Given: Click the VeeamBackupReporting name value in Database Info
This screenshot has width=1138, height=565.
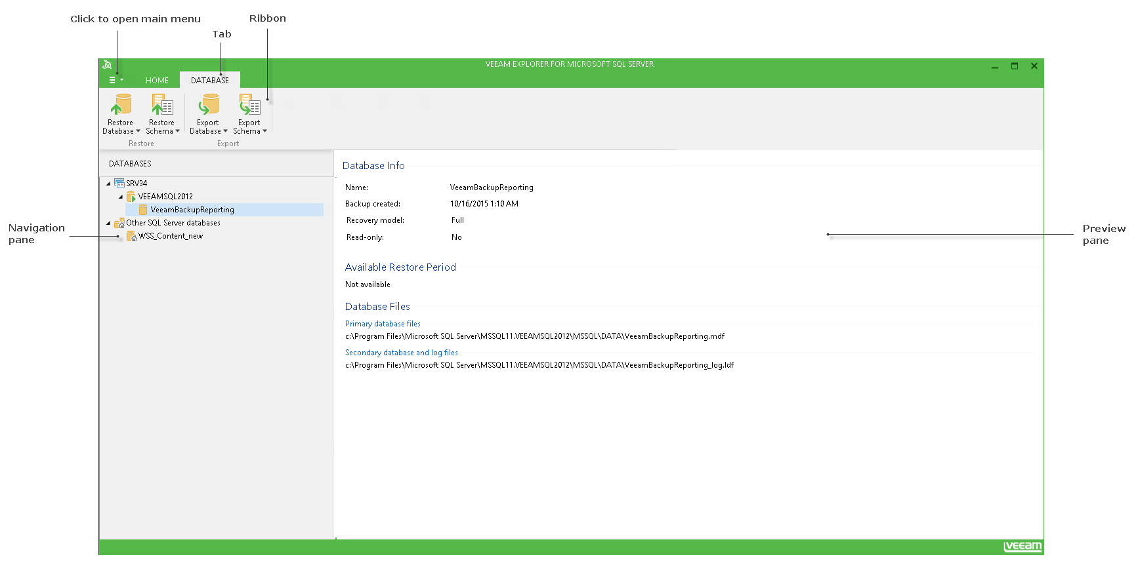Looking at the screenshot, I should (492, 187).
